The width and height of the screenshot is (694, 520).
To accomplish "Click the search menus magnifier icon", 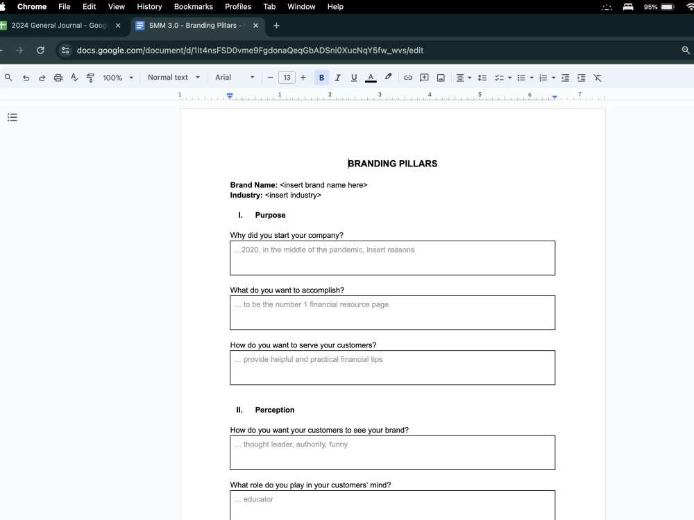I will click(x=8, y=78).
